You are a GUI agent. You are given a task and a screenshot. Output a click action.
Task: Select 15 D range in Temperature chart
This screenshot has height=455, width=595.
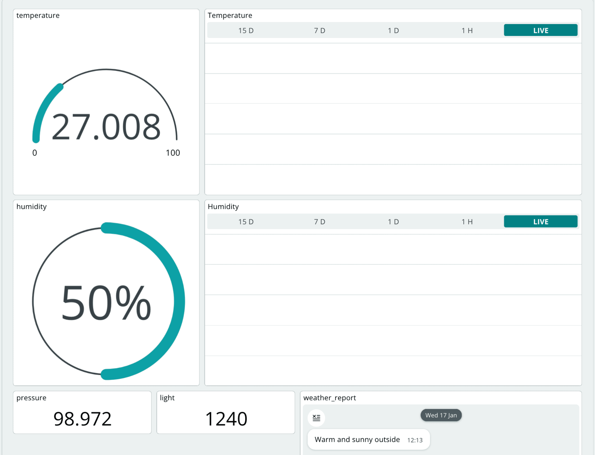pos(246,31)
